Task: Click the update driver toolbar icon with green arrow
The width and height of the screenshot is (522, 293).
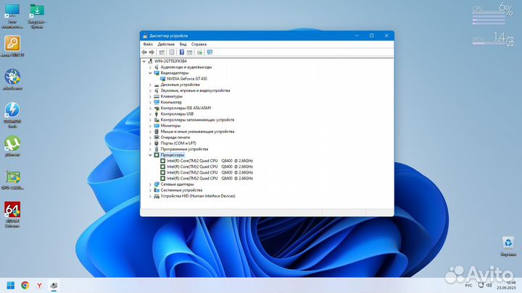Action: 199,52
